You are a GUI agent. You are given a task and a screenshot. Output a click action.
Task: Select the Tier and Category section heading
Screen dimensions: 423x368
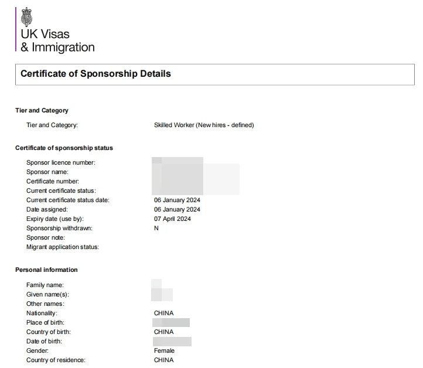42,110
